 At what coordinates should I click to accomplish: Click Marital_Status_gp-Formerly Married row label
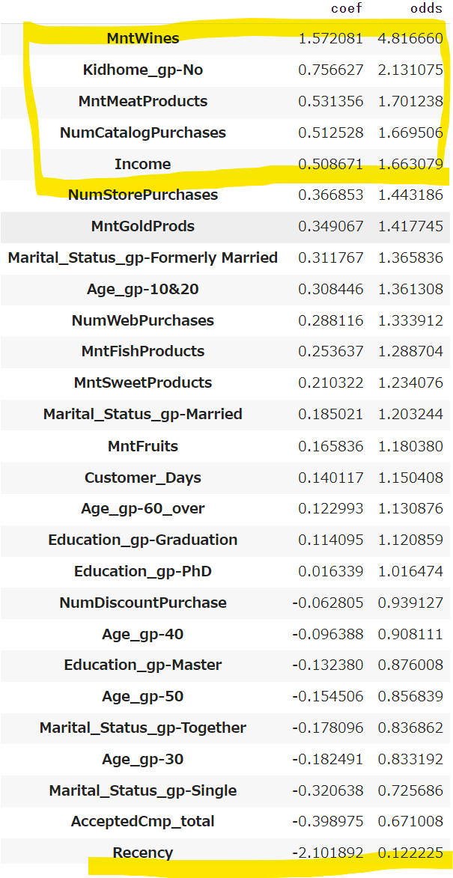[143, 257]
